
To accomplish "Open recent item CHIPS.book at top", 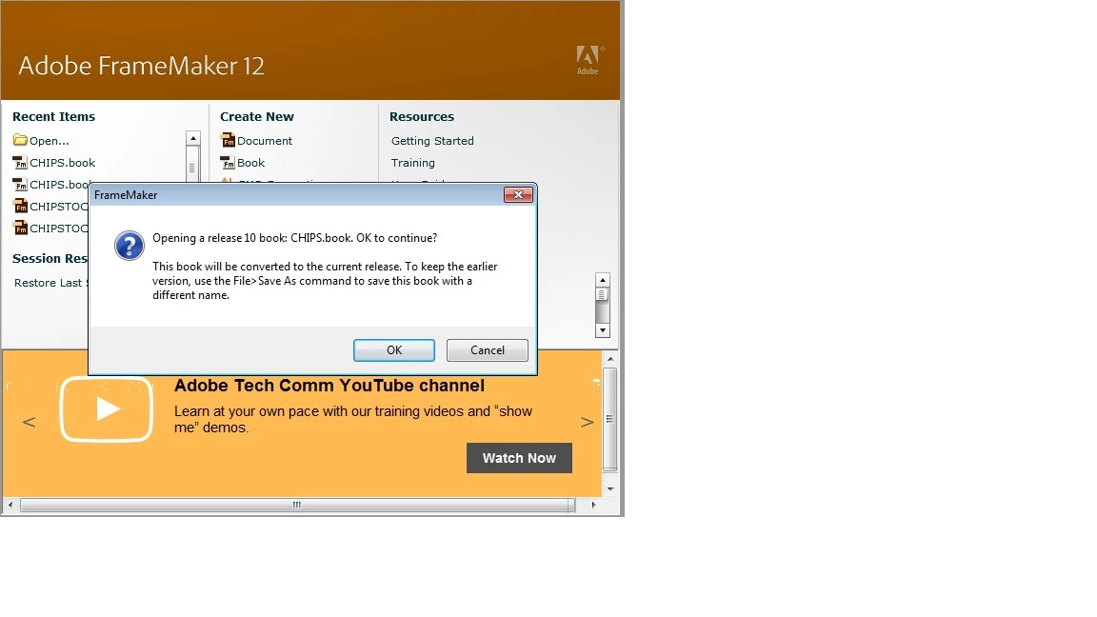I will (x=62, y=162).
